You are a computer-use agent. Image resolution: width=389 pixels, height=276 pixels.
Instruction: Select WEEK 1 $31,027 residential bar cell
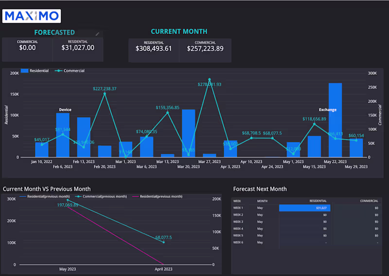(x=305, y=208)
